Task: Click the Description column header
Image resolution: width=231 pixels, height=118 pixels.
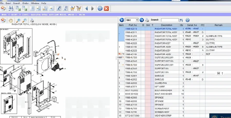Action: tap(167, 25)
